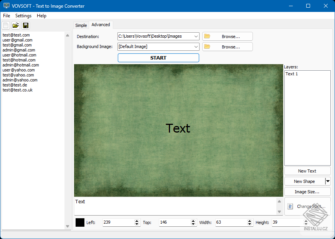Click the font icon on Change Font button
Image resolution: width=335 pixels, height=239 pixels.
click(290, 206)
